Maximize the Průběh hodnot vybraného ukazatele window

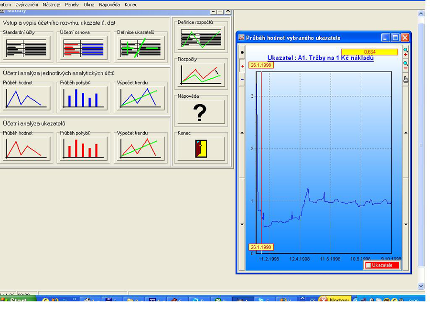click(x=395, y=38)
